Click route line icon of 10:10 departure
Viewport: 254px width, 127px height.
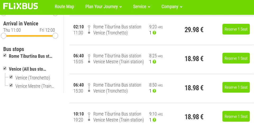tap(89, 117)
